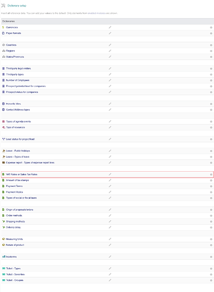214x292 pixels.
Task: Click the pencil icon next to Incoterms
Action: click(x=110, y=256)
